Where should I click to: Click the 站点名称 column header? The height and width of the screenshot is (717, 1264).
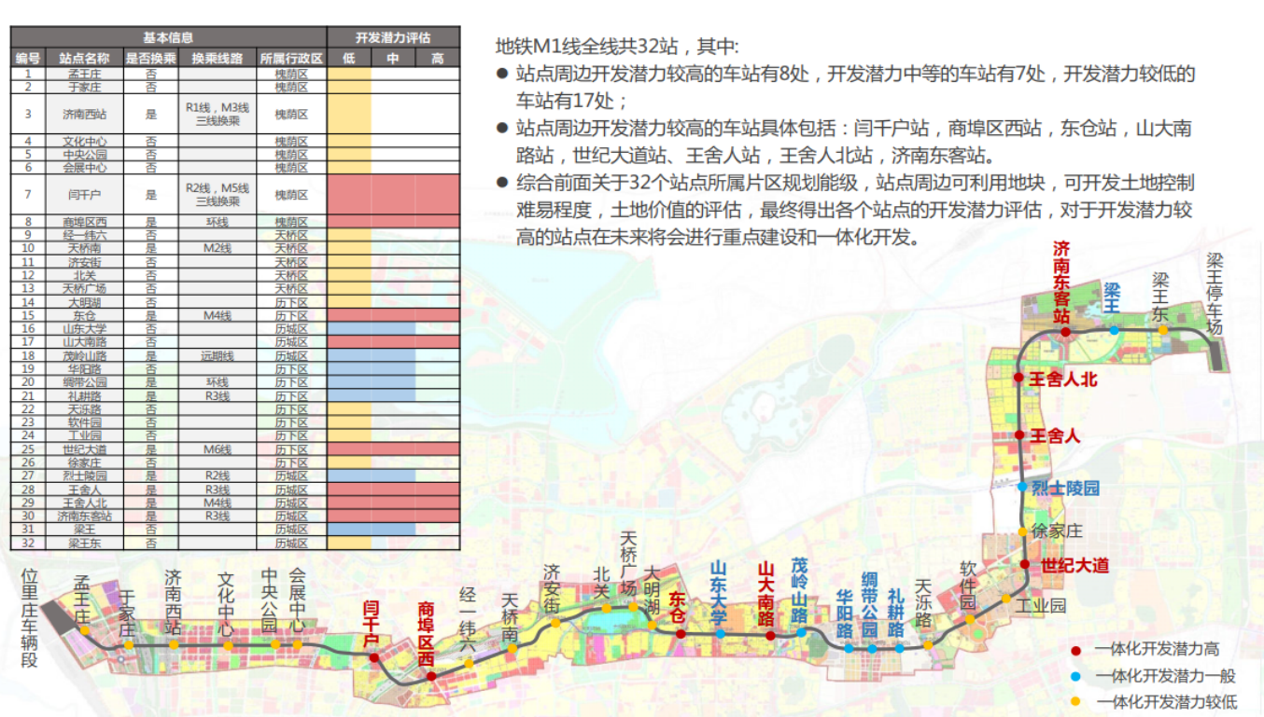[84, 58]
